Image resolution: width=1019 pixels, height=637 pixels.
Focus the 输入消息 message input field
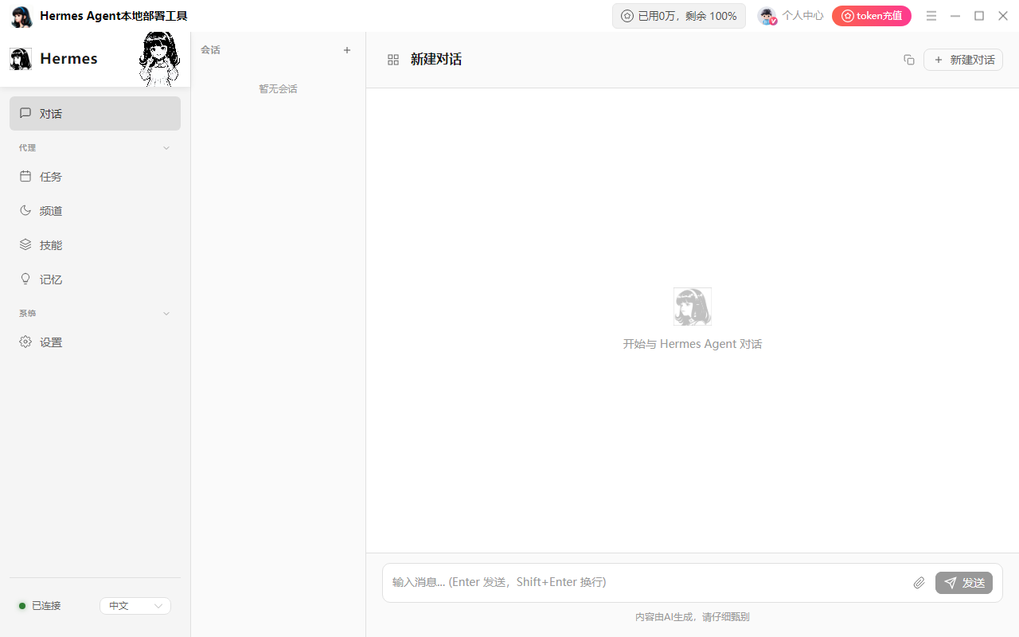(x=645, y=582)
